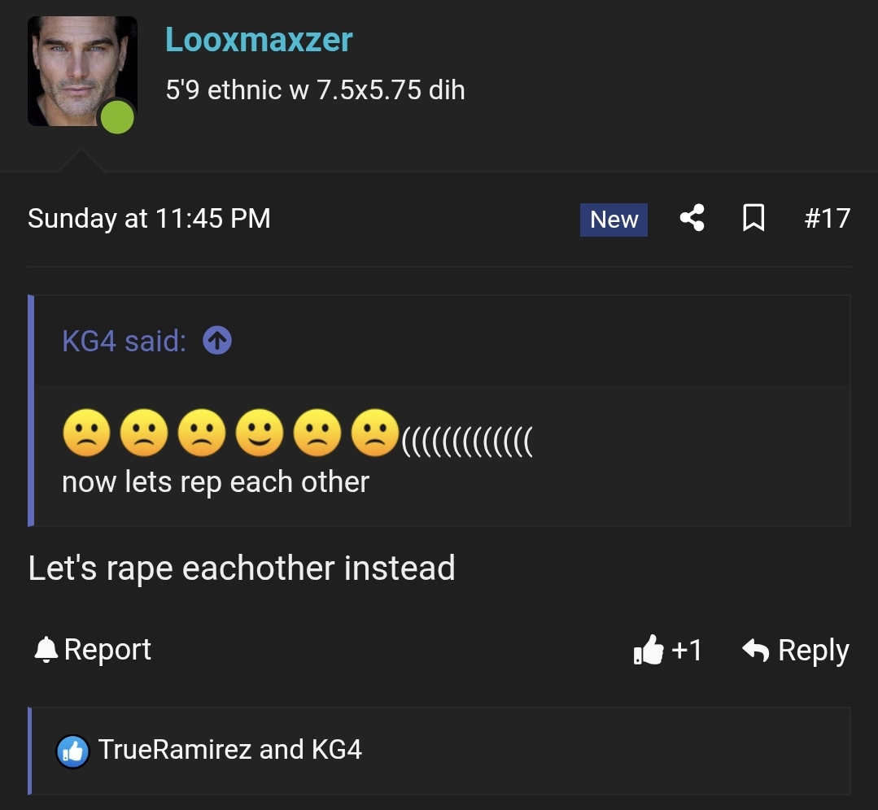
Task: Click the green online status indicator
Action: (x=117, y=116)
